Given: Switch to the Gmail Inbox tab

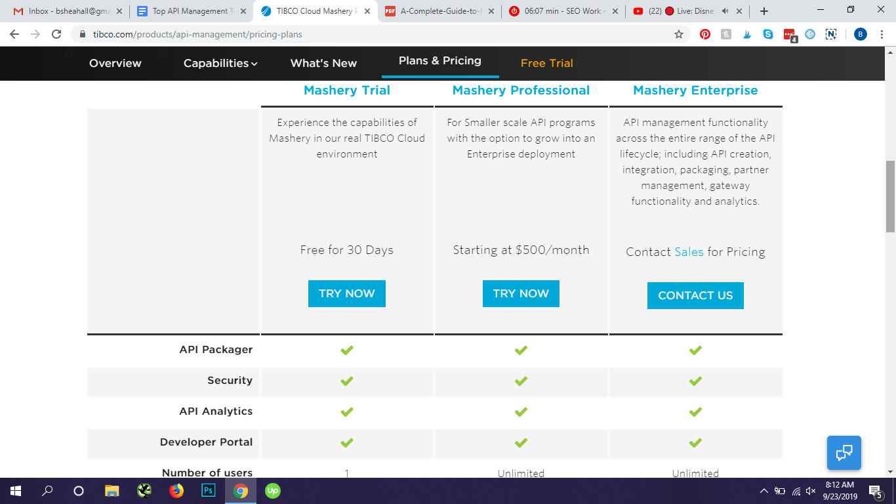Looking at the screenshot, I should point(66,11).
